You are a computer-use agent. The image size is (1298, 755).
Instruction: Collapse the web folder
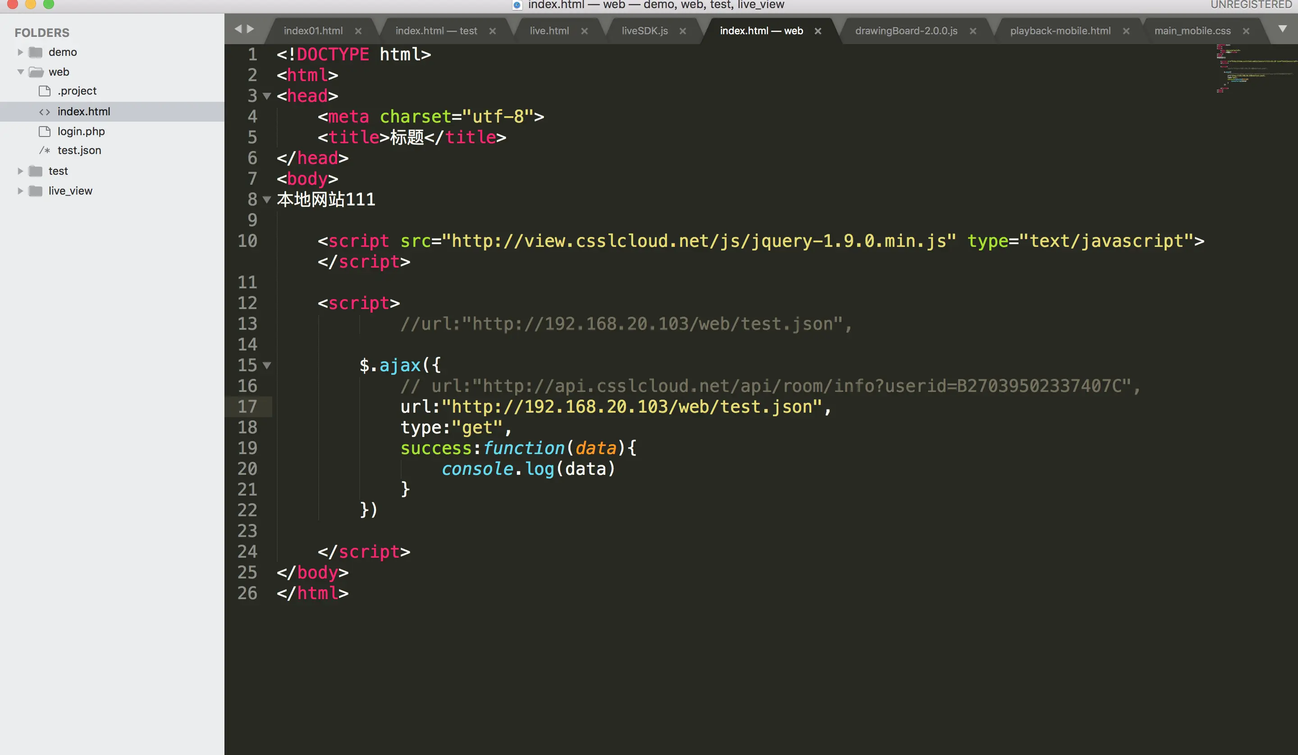pyautogui.click(x=20, y=72)
